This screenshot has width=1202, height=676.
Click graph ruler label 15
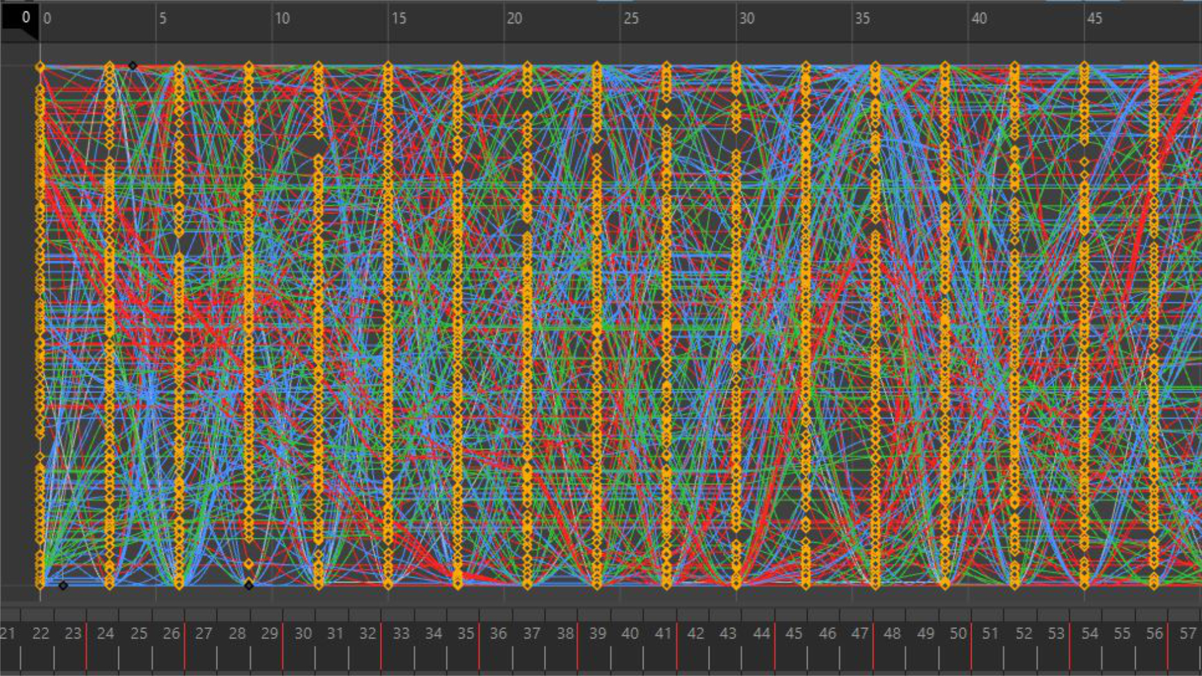pyautogui.click(x=399, y=19)
